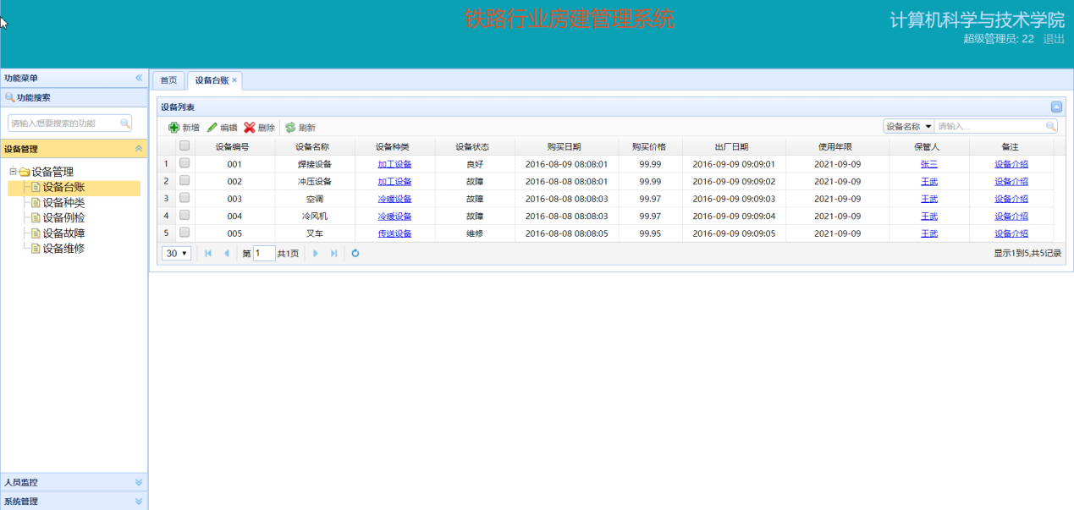Screen dimensions: 1074x510
Task: Close the 设备台账 tab
Action: [x=234, y=80]
